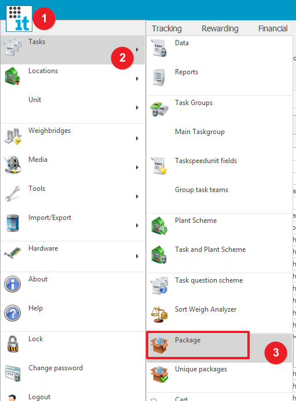Click the Lock padlock icon

(13, 344)
